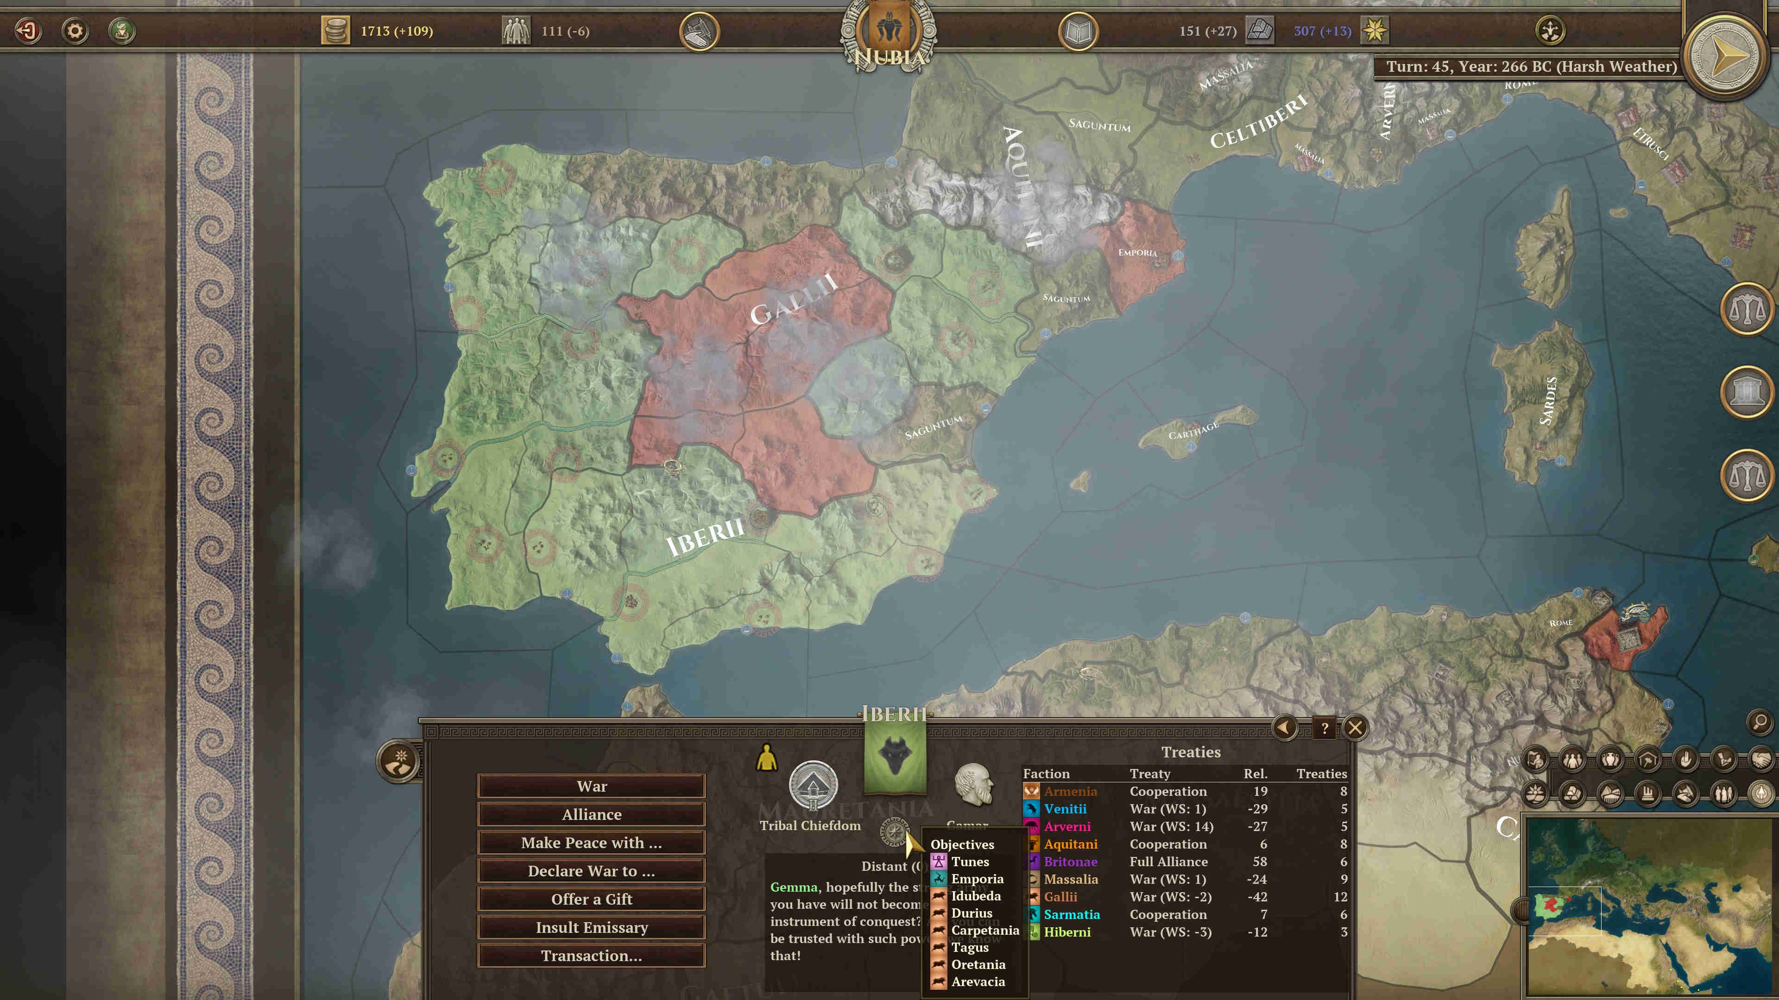This screenshot has height=1000, width=1779.
Task: End the turn with the gold arrow
Action: click(1726, 55)
